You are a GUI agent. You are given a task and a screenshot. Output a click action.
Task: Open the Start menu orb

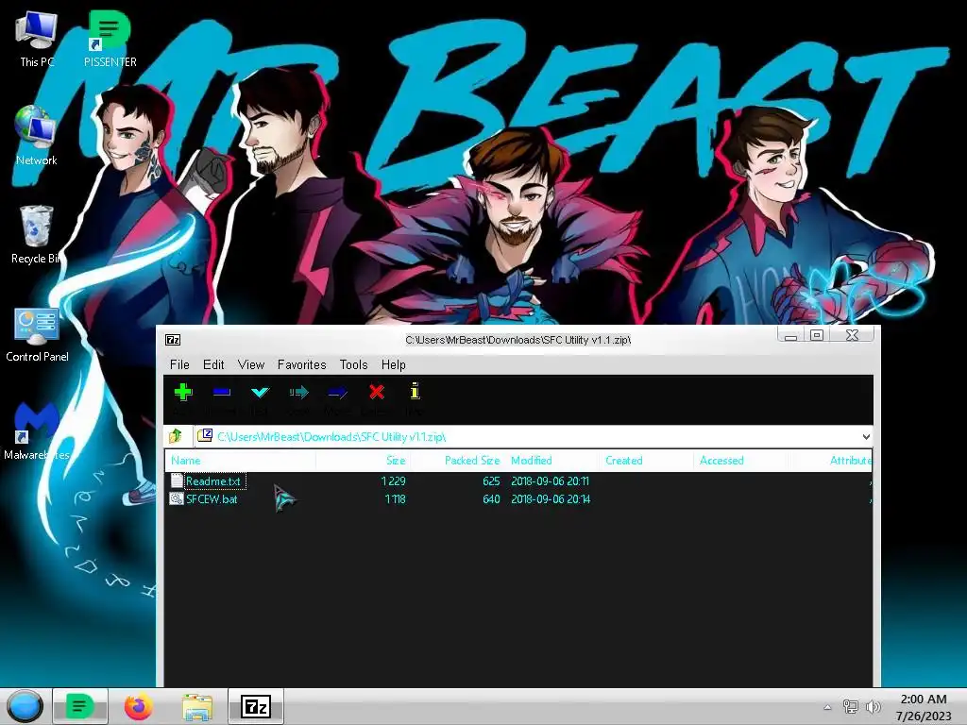tap(25, 706)
